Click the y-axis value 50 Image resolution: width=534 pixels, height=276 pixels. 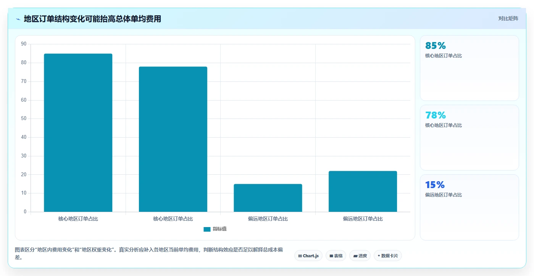pyautogui.click(x=24, y=119)
